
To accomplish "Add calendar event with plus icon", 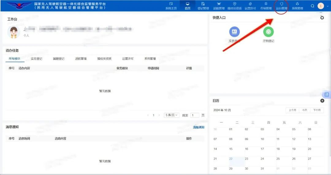I will pos(322,101).
